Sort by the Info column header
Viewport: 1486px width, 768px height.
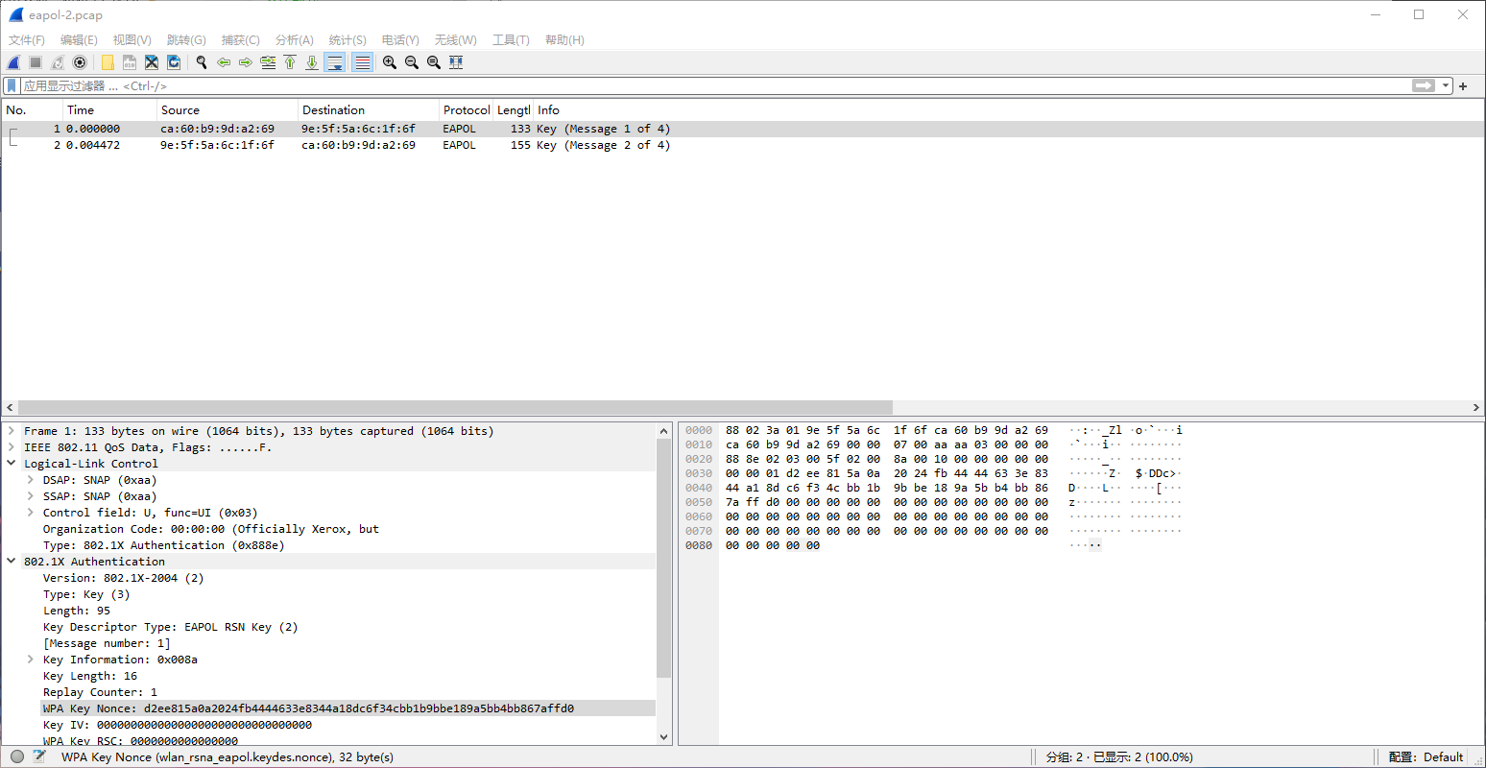1008,110
